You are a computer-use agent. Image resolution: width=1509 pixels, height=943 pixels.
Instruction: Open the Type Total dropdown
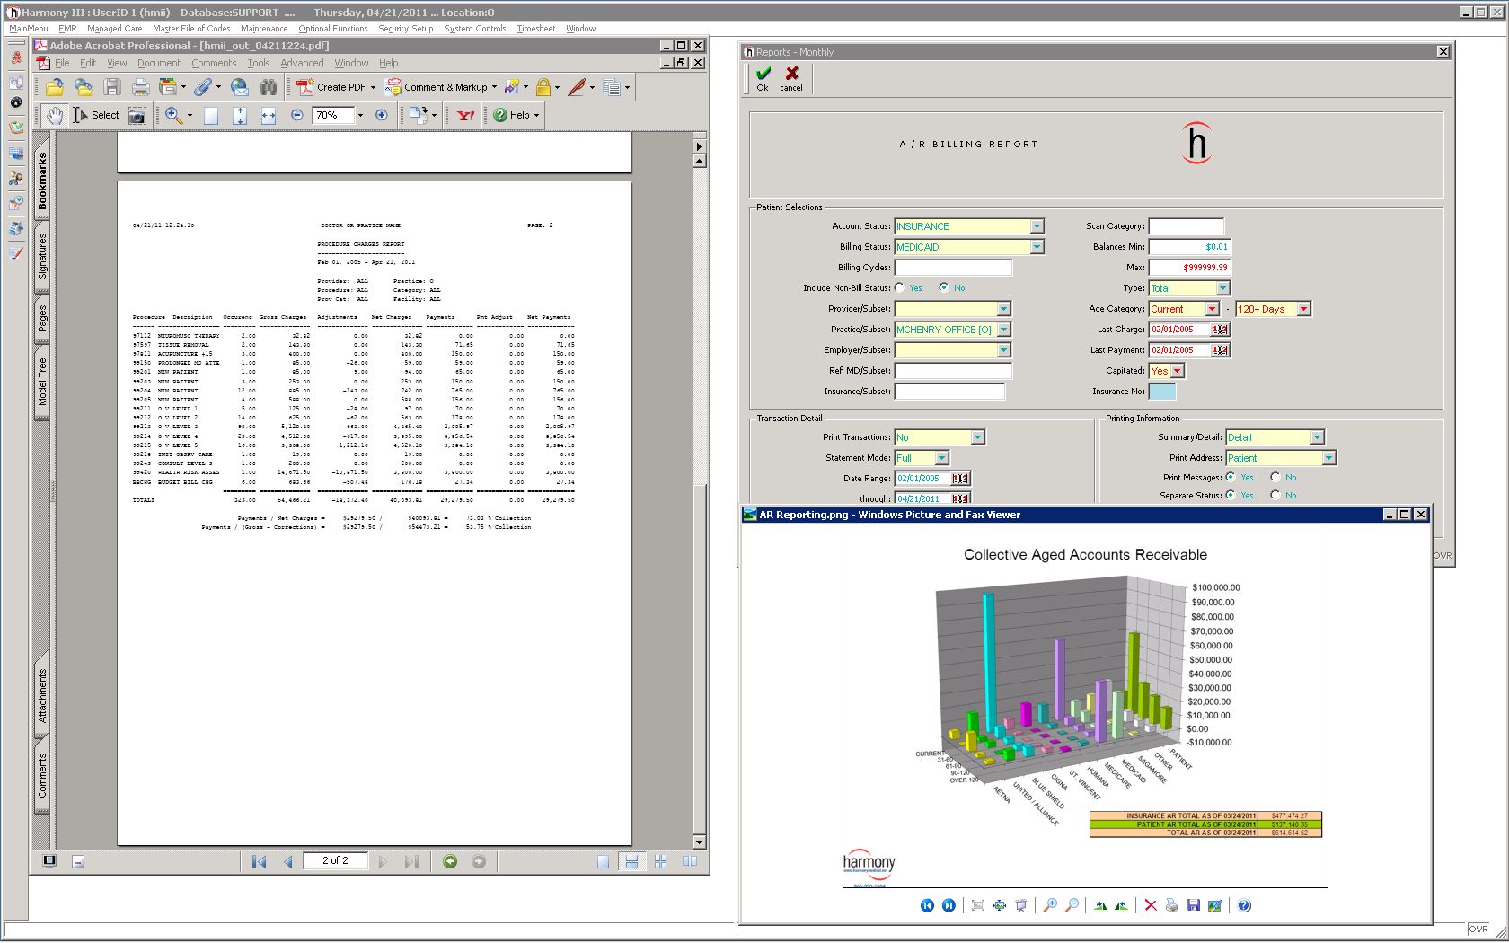point(1222,288)
